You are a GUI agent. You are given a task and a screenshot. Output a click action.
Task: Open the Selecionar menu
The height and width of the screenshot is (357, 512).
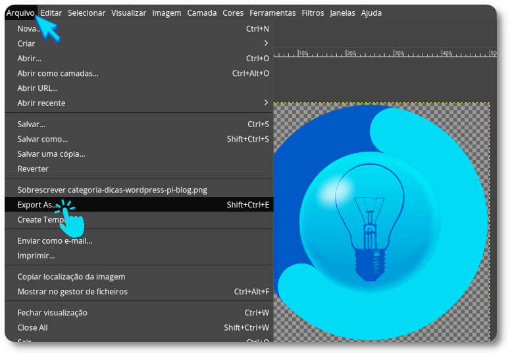[86, 13]
